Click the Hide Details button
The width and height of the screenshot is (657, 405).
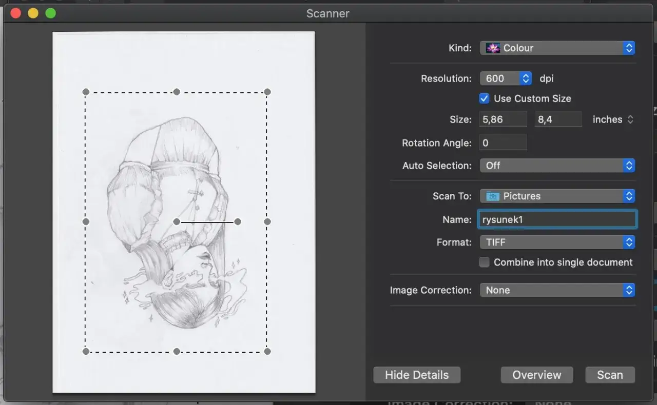[417, 375]
